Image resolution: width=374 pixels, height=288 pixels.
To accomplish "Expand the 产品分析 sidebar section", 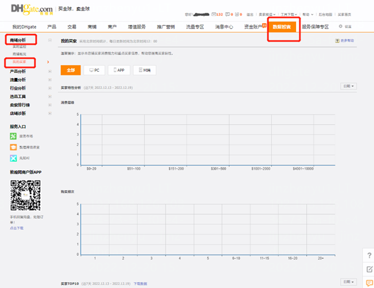I will click(x=18, y=71).
